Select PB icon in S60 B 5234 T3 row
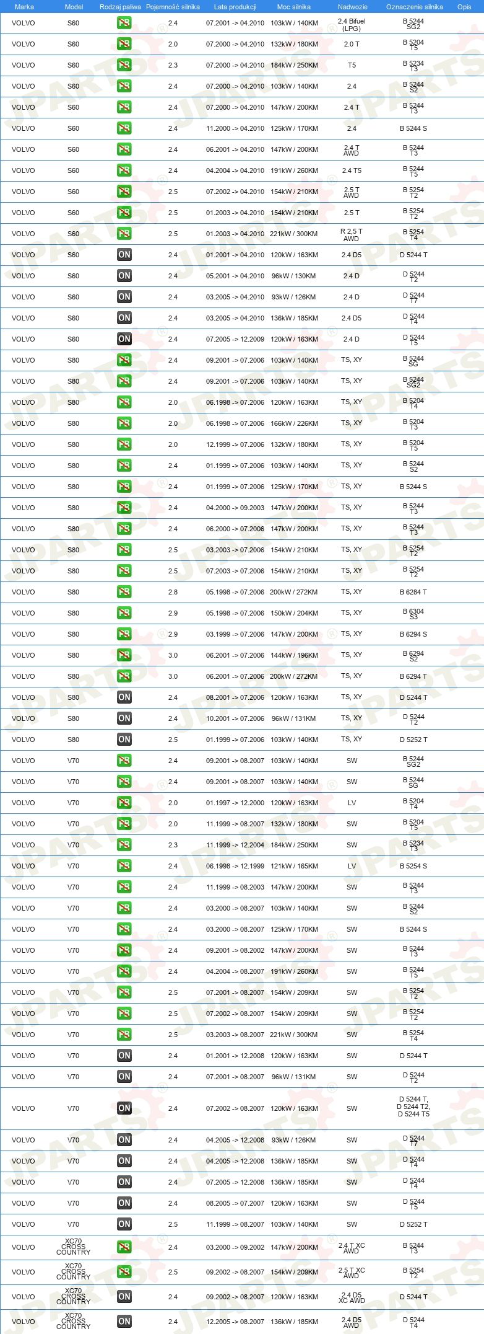 124,65
